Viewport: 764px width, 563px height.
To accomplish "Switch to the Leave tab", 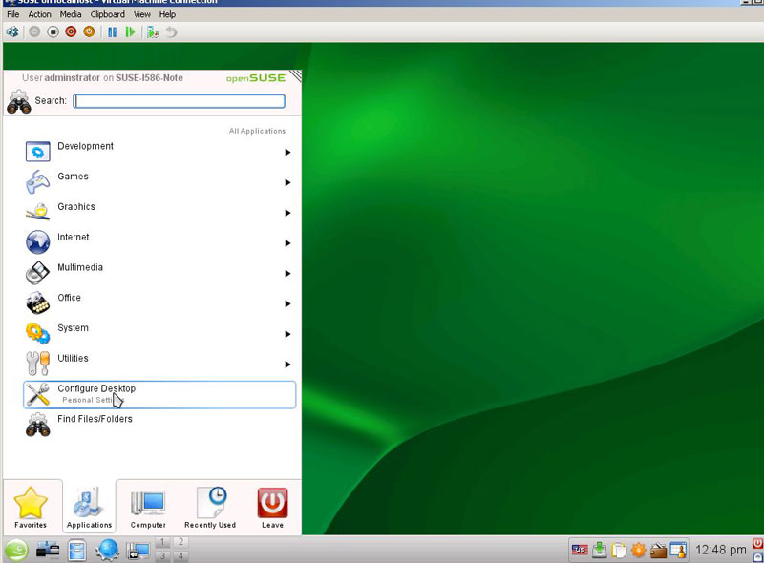I will click(x=272, y=507).
